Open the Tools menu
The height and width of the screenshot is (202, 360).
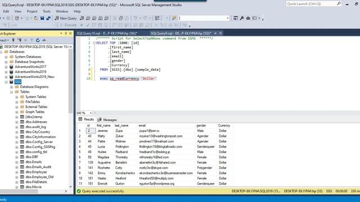tap(47, 11)
